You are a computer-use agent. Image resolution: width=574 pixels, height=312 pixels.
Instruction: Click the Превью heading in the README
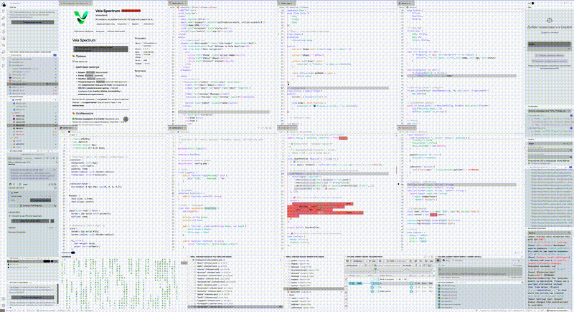pyautogui.click(x=80, y=57)
